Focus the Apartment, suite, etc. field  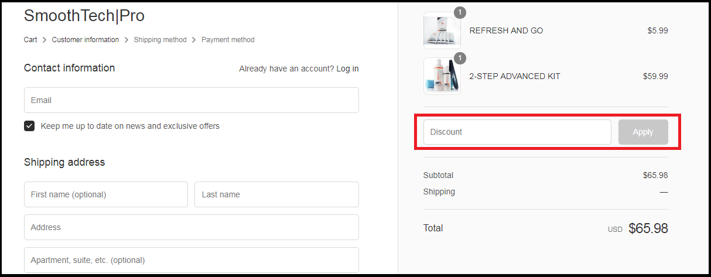192,260
